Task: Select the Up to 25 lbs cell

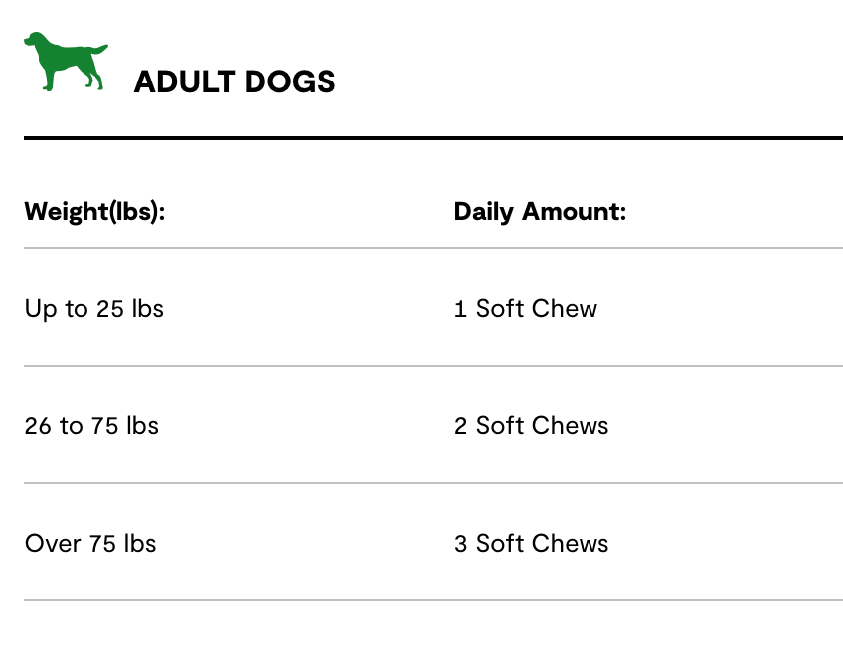Action: click(94, 309)
